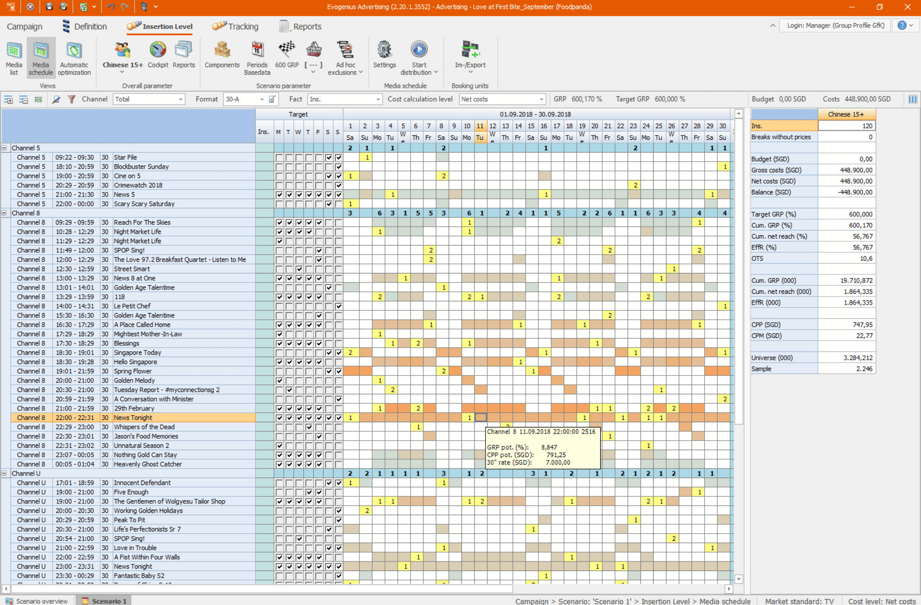Click the vertical scrollbar down arrow

pos(739,579)
